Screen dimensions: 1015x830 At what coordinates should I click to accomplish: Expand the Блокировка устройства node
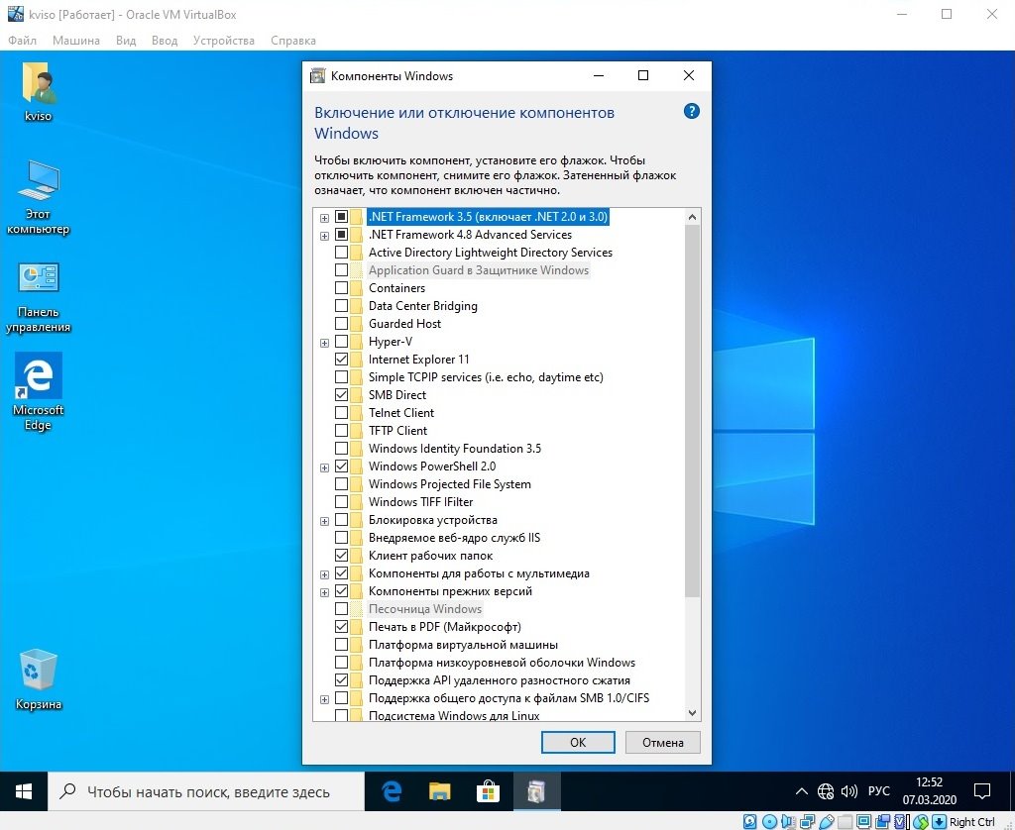[x=324, y=521]
